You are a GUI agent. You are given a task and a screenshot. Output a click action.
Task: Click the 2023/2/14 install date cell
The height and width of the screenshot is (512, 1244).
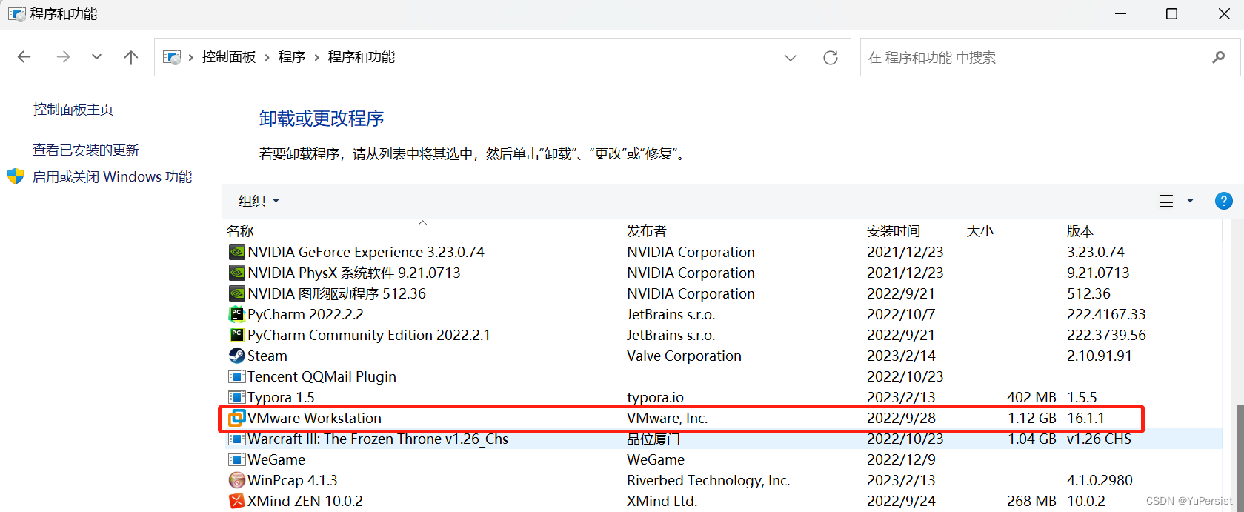[901, 356]
